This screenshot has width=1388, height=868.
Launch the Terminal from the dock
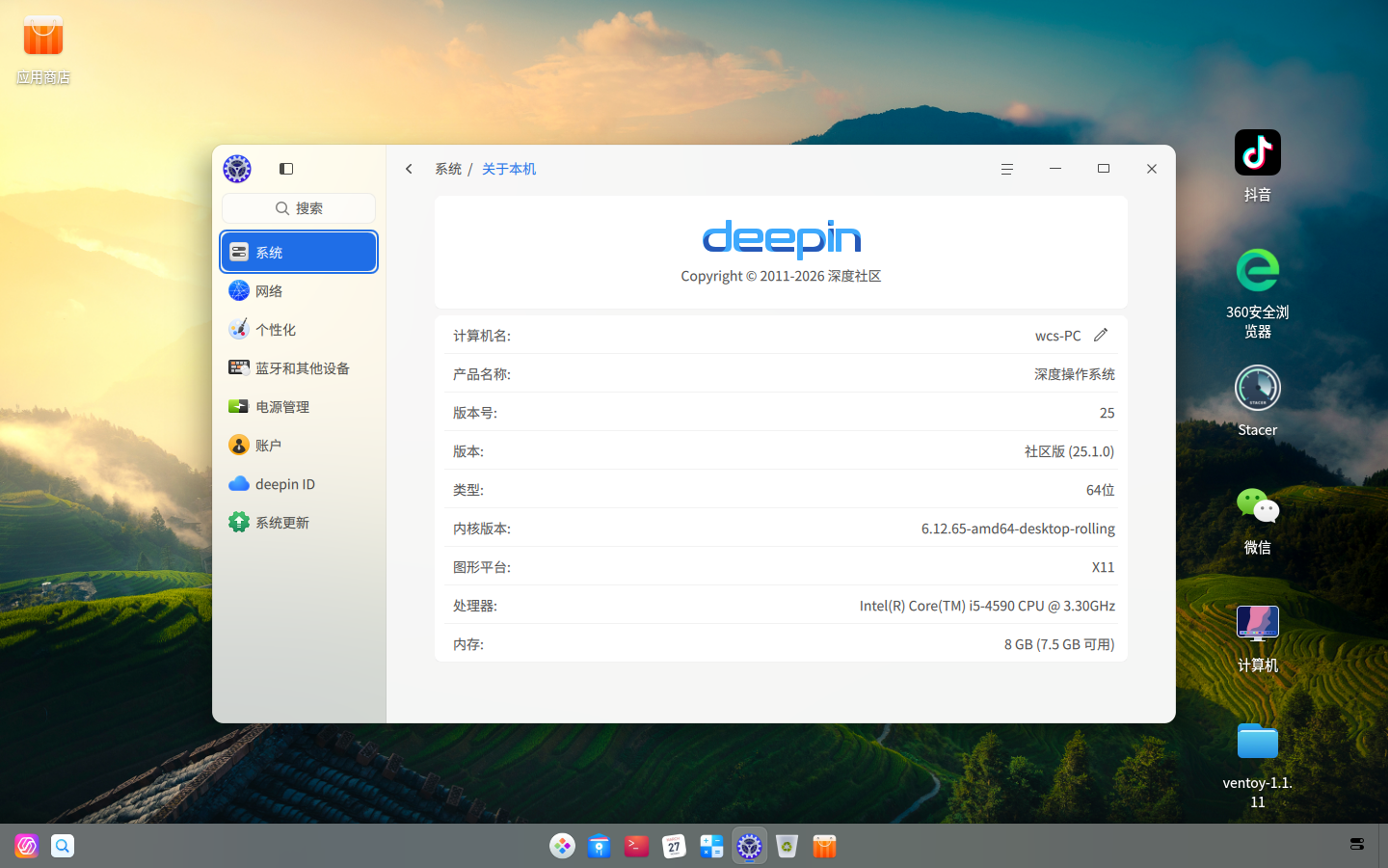click(636, 846)
